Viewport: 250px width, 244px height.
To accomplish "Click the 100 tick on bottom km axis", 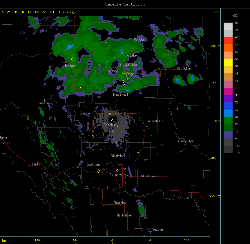I will (x=186, y=240).
